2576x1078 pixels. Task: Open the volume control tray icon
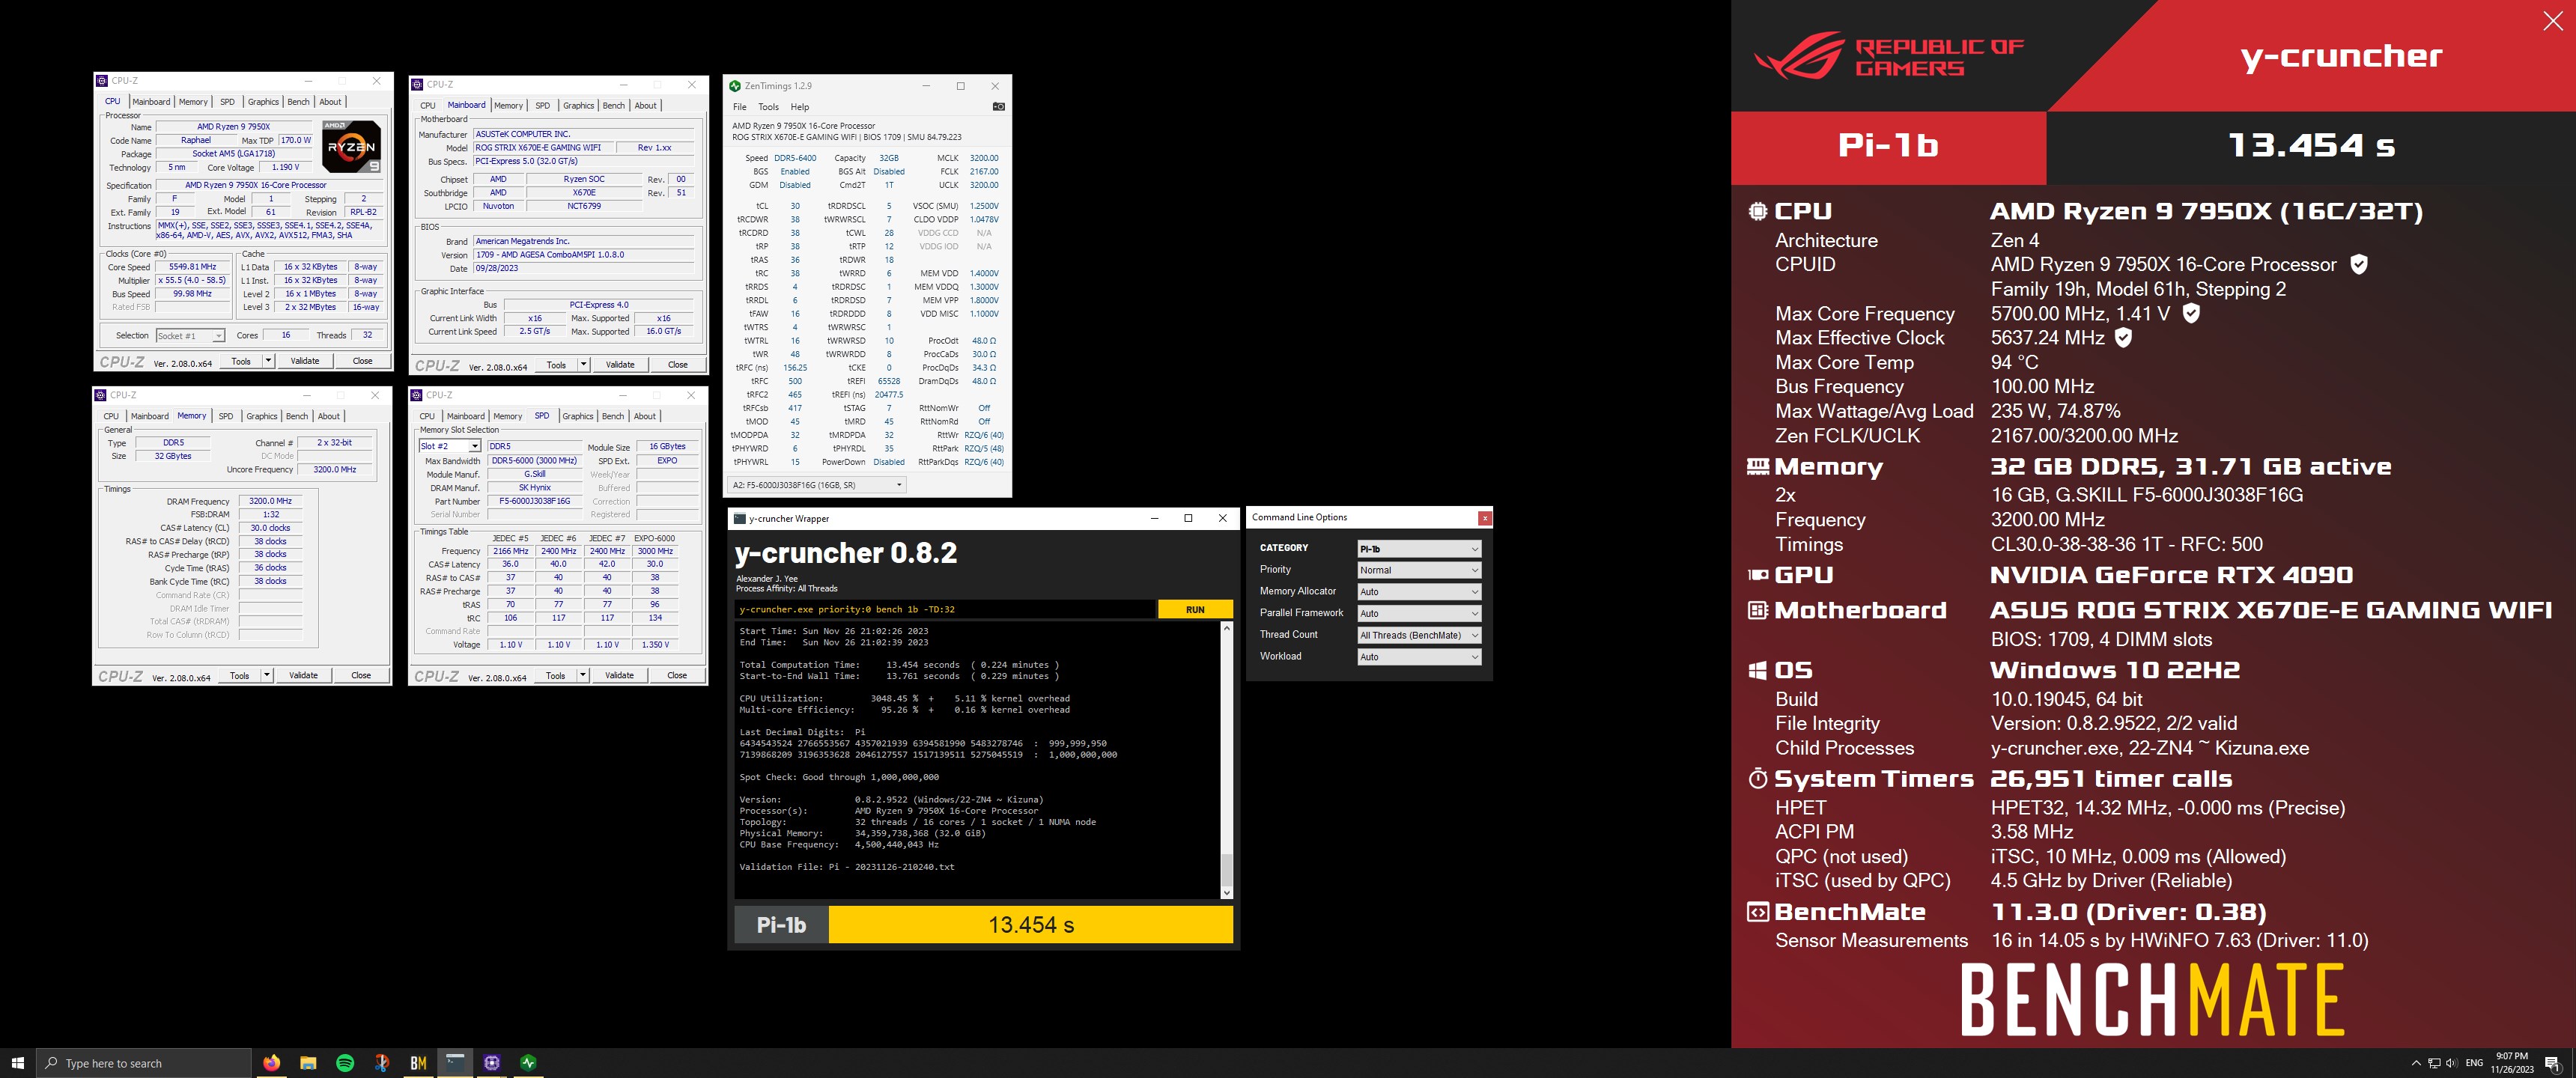click(x=2451, y=1063)
